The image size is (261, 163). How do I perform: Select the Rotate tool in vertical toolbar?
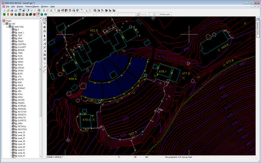pyautogui.click(x=44, y=27)
